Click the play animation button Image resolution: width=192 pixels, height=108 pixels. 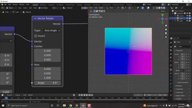[x=87, y=95]
